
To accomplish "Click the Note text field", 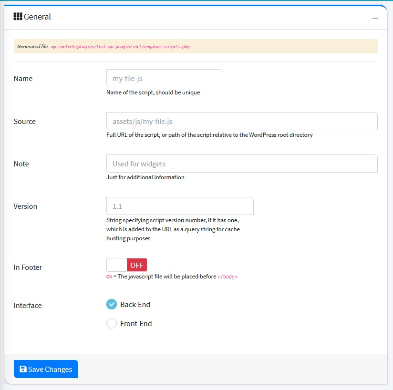I will point(242,164).
